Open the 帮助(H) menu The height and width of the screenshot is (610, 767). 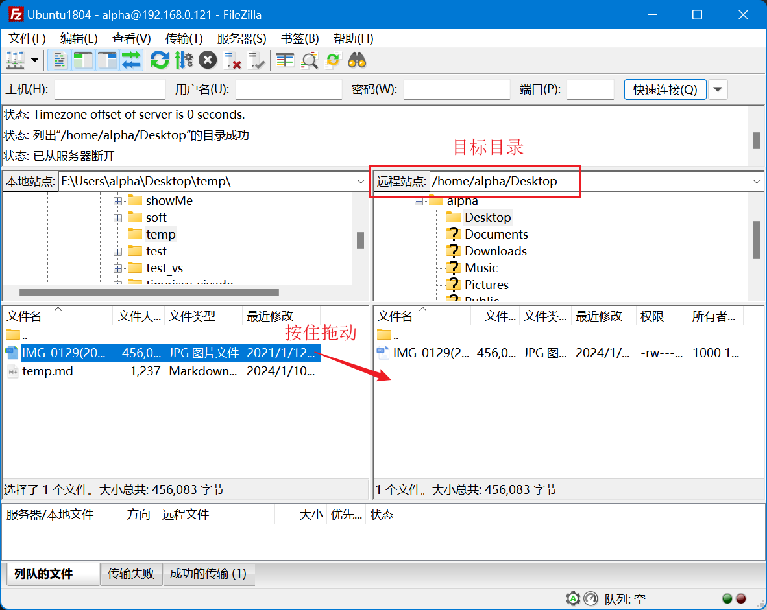353,39
